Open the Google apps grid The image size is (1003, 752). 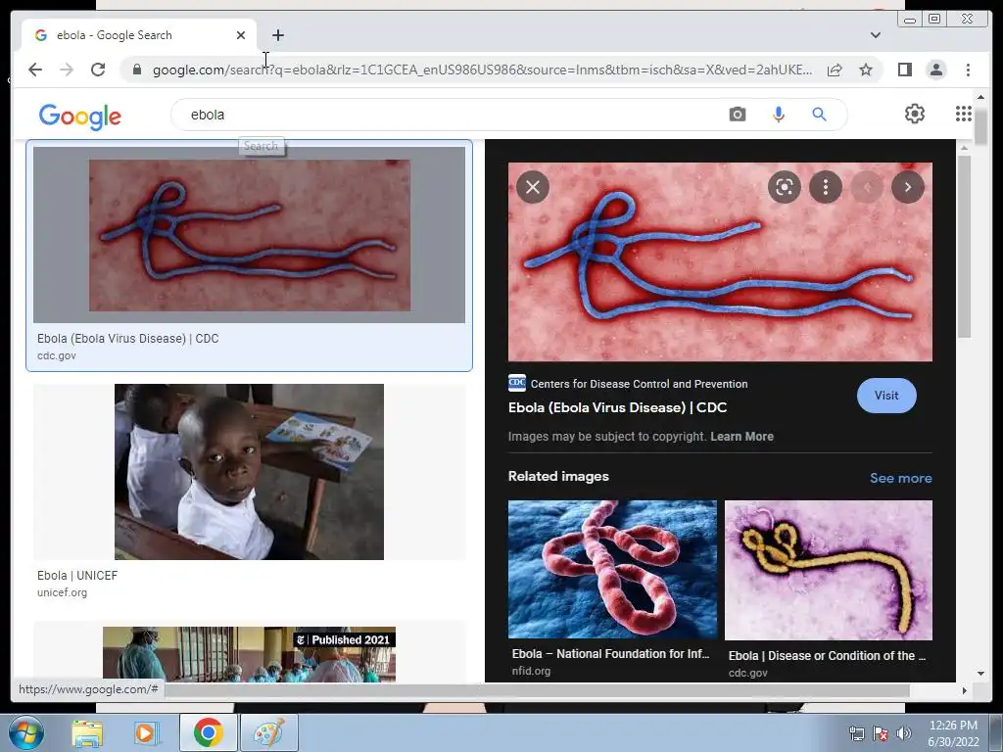pos(964,114)
